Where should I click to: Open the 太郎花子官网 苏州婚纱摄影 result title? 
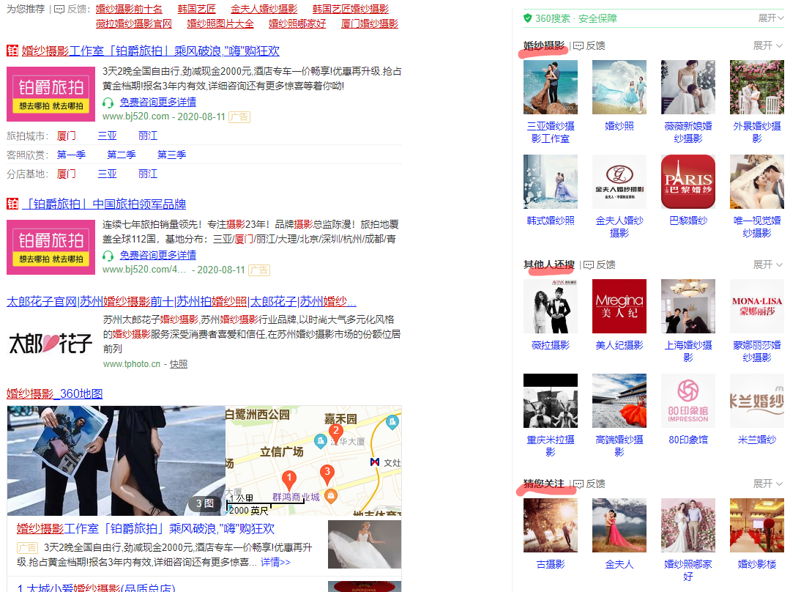(182, 302)
